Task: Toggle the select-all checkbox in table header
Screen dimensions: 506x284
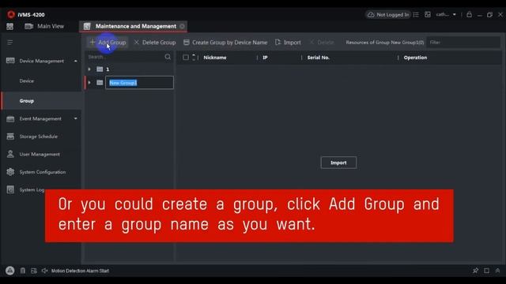Action: [186, 58]
